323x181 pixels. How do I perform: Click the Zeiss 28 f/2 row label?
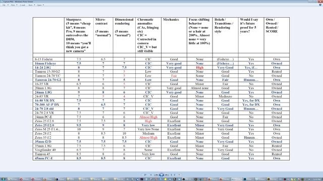click(x=43, y=133)
